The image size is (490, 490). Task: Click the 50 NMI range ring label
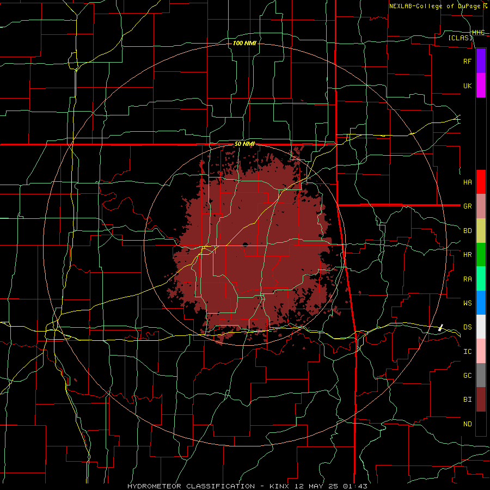click(x=244, y=144)
